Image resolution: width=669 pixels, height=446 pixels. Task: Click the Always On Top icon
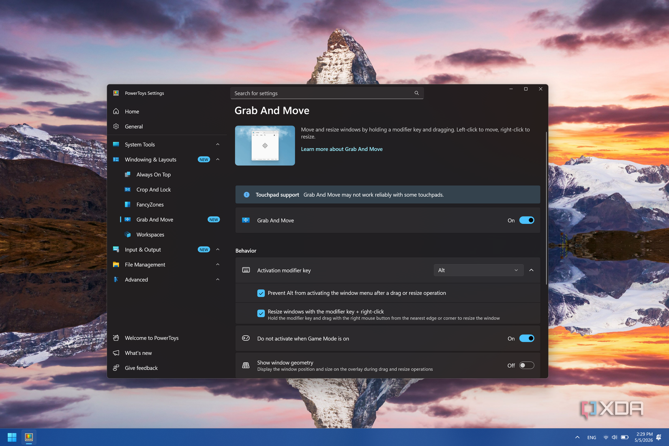coord(128,174)
